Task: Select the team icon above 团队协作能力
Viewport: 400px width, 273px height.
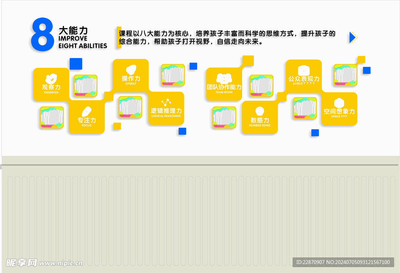Action: click(x=224, y=78)
